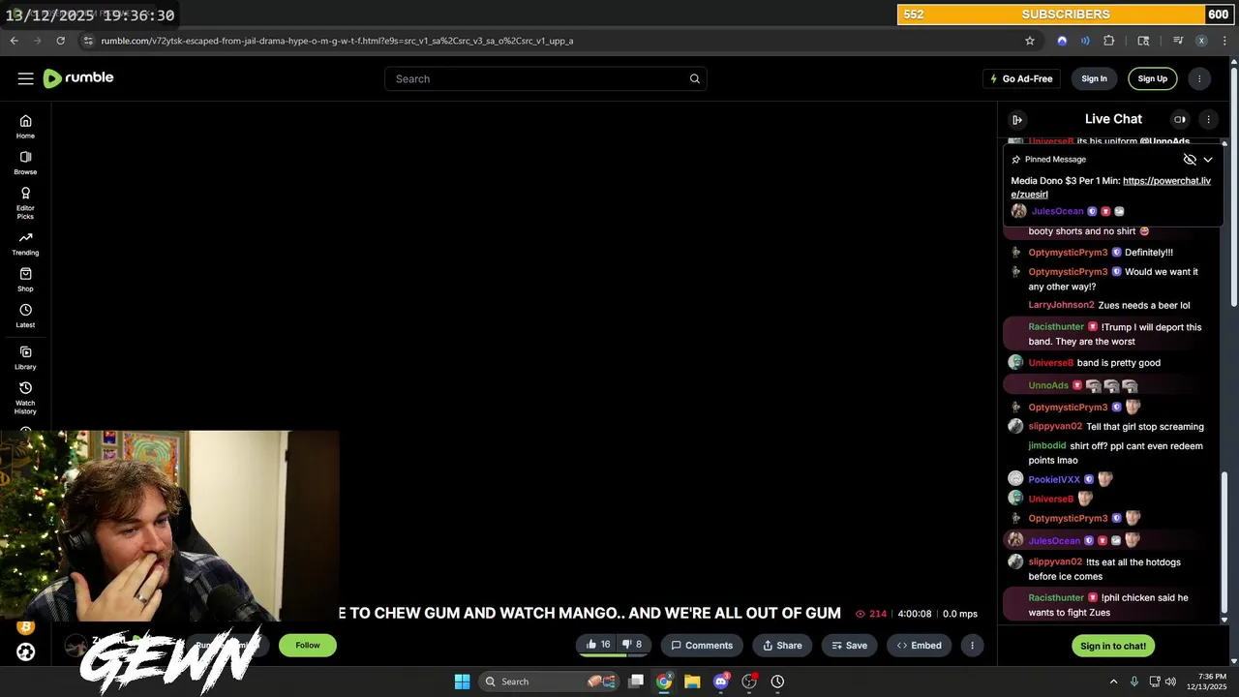
Task: Focus the Rumble search field
Action: click(545, 78)
